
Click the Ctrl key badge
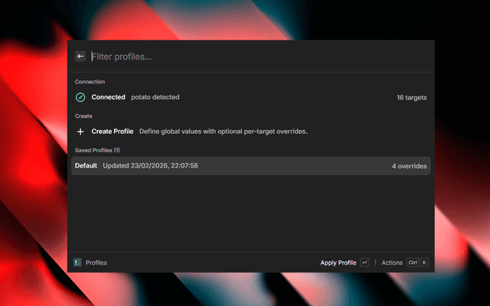(413, 262)
